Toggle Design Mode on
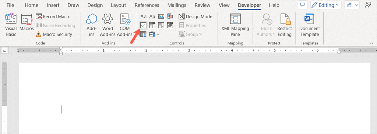 coord(195,17)
